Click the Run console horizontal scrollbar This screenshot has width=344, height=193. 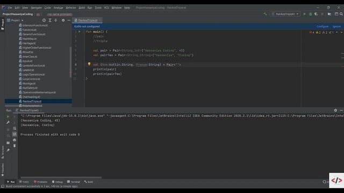pyautogui.click(x=61, y=177)
